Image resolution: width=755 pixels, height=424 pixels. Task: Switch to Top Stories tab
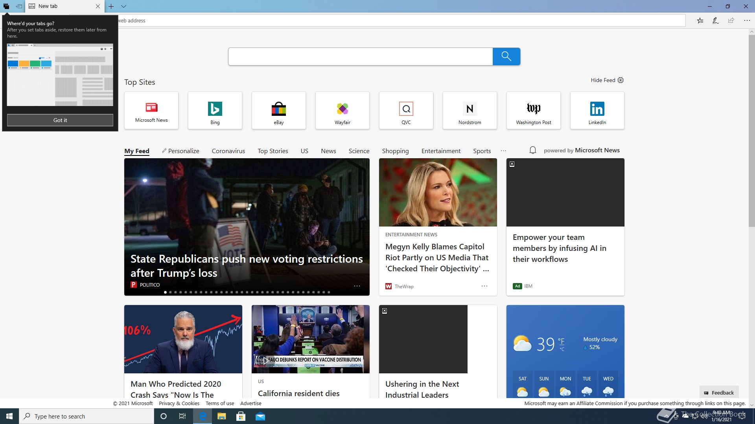tap(273, 151)
